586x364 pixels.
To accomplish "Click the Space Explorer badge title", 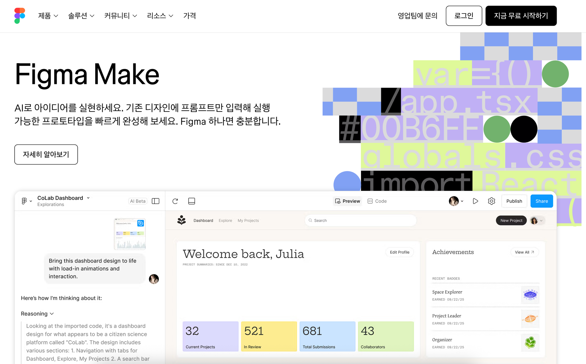I will tap(447, 292).
